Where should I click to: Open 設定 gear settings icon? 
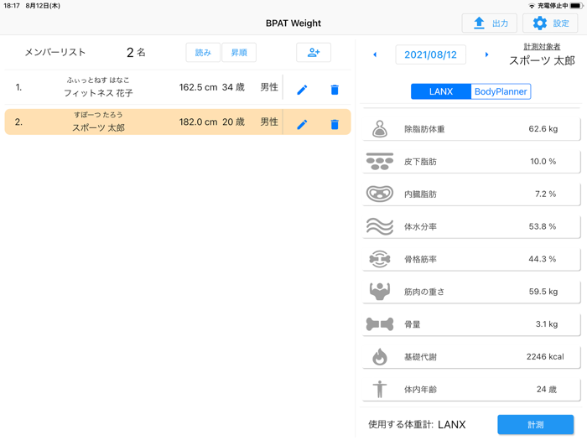click(539, 23)
